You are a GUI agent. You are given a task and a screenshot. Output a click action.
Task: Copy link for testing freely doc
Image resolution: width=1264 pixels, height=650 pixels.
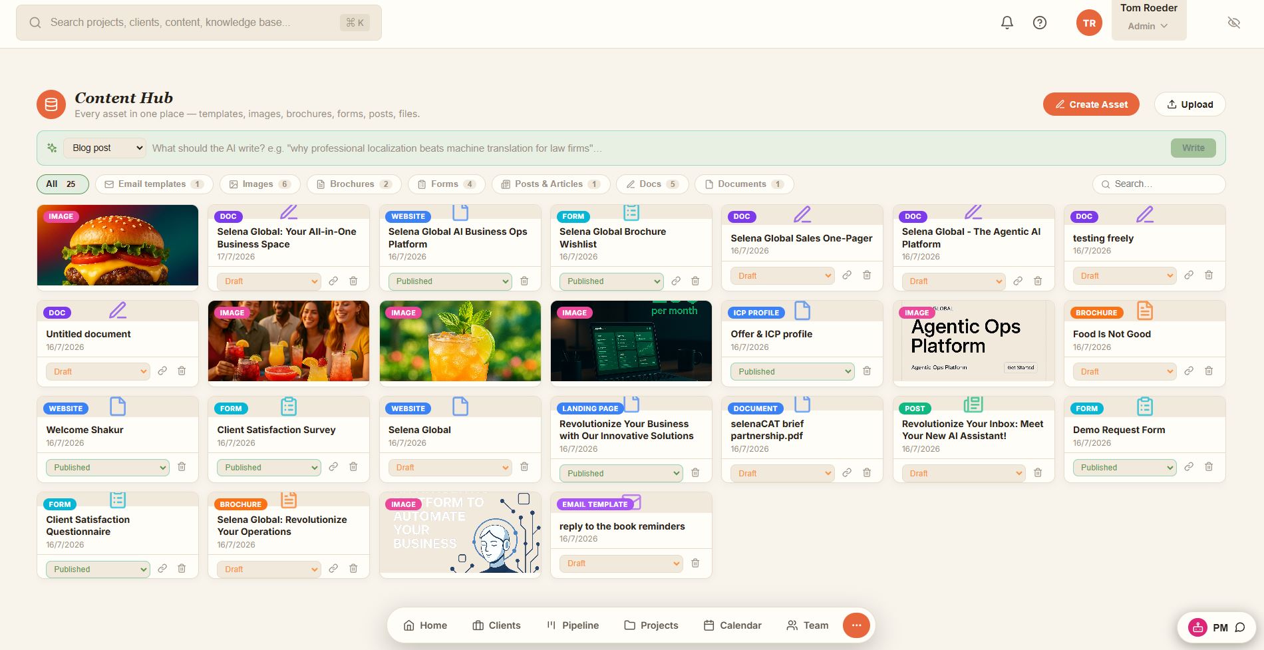(x=1189, y=275)
